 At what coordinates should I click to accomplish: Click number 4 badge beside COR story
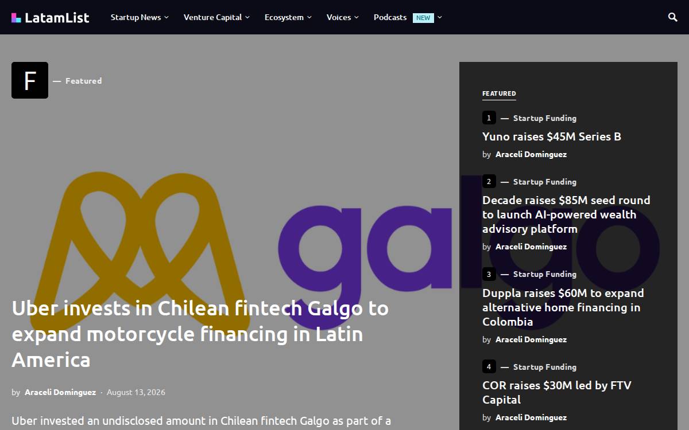489,367
